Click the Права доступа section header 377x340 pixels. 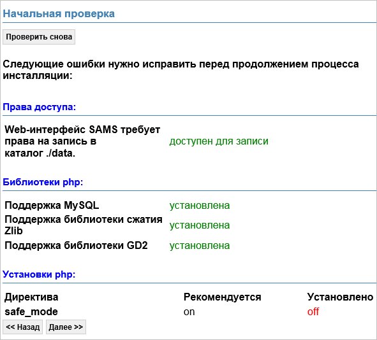coord(39,107)
